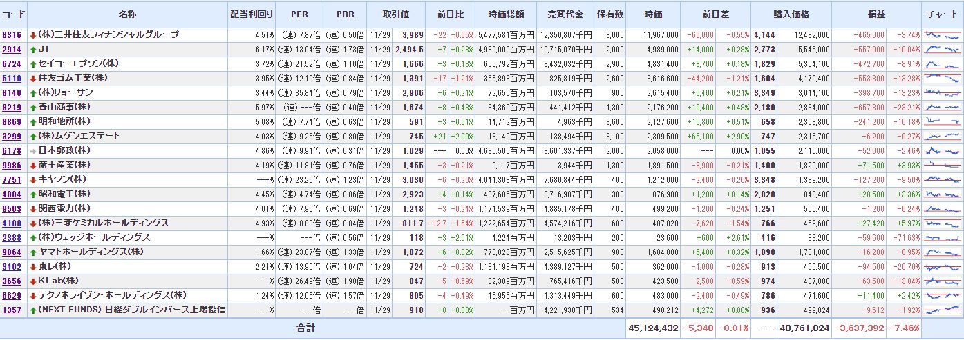The height and width of the screenshot is (340, 964).
Task: Click the 配当利回り column header
Action: coord(252,14)
